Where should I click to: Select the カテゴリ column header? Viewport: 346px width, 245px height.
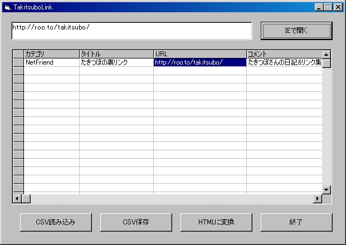(51, 54)
